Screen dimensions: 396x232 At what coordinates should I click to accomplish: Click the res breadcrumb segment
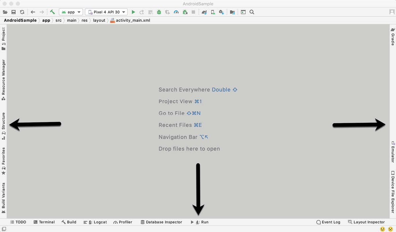click(x=85, y=20)
